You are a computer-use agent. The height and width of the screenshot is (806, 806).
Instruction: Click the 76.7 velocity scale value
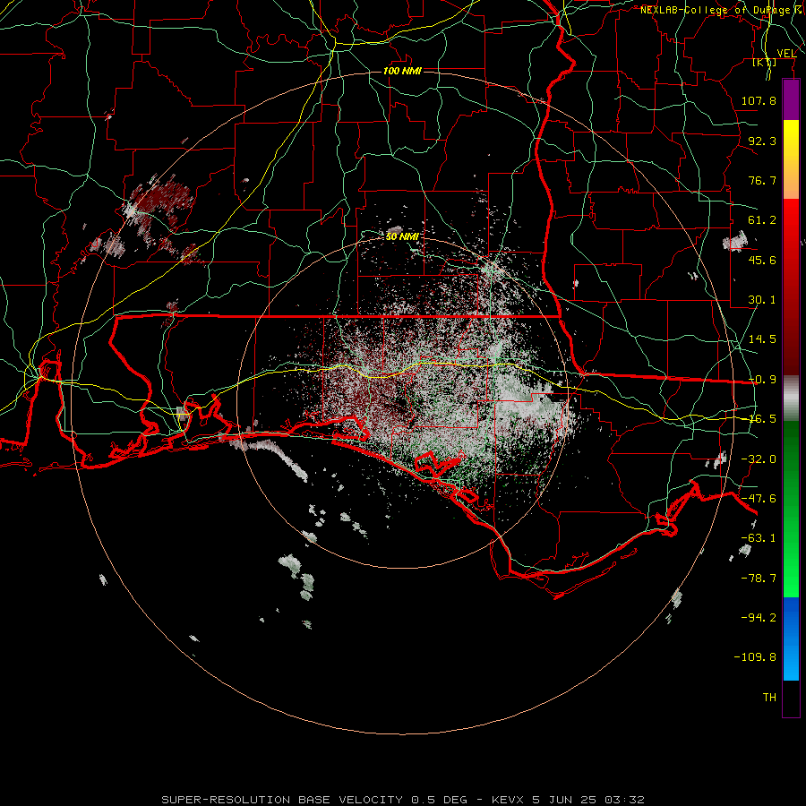pyautogui.click(x=762, y=180)
